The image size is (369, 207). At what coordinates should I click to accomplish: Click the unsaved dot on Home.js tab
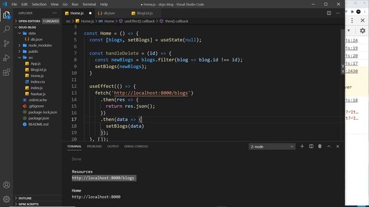[x=91, y=13]
